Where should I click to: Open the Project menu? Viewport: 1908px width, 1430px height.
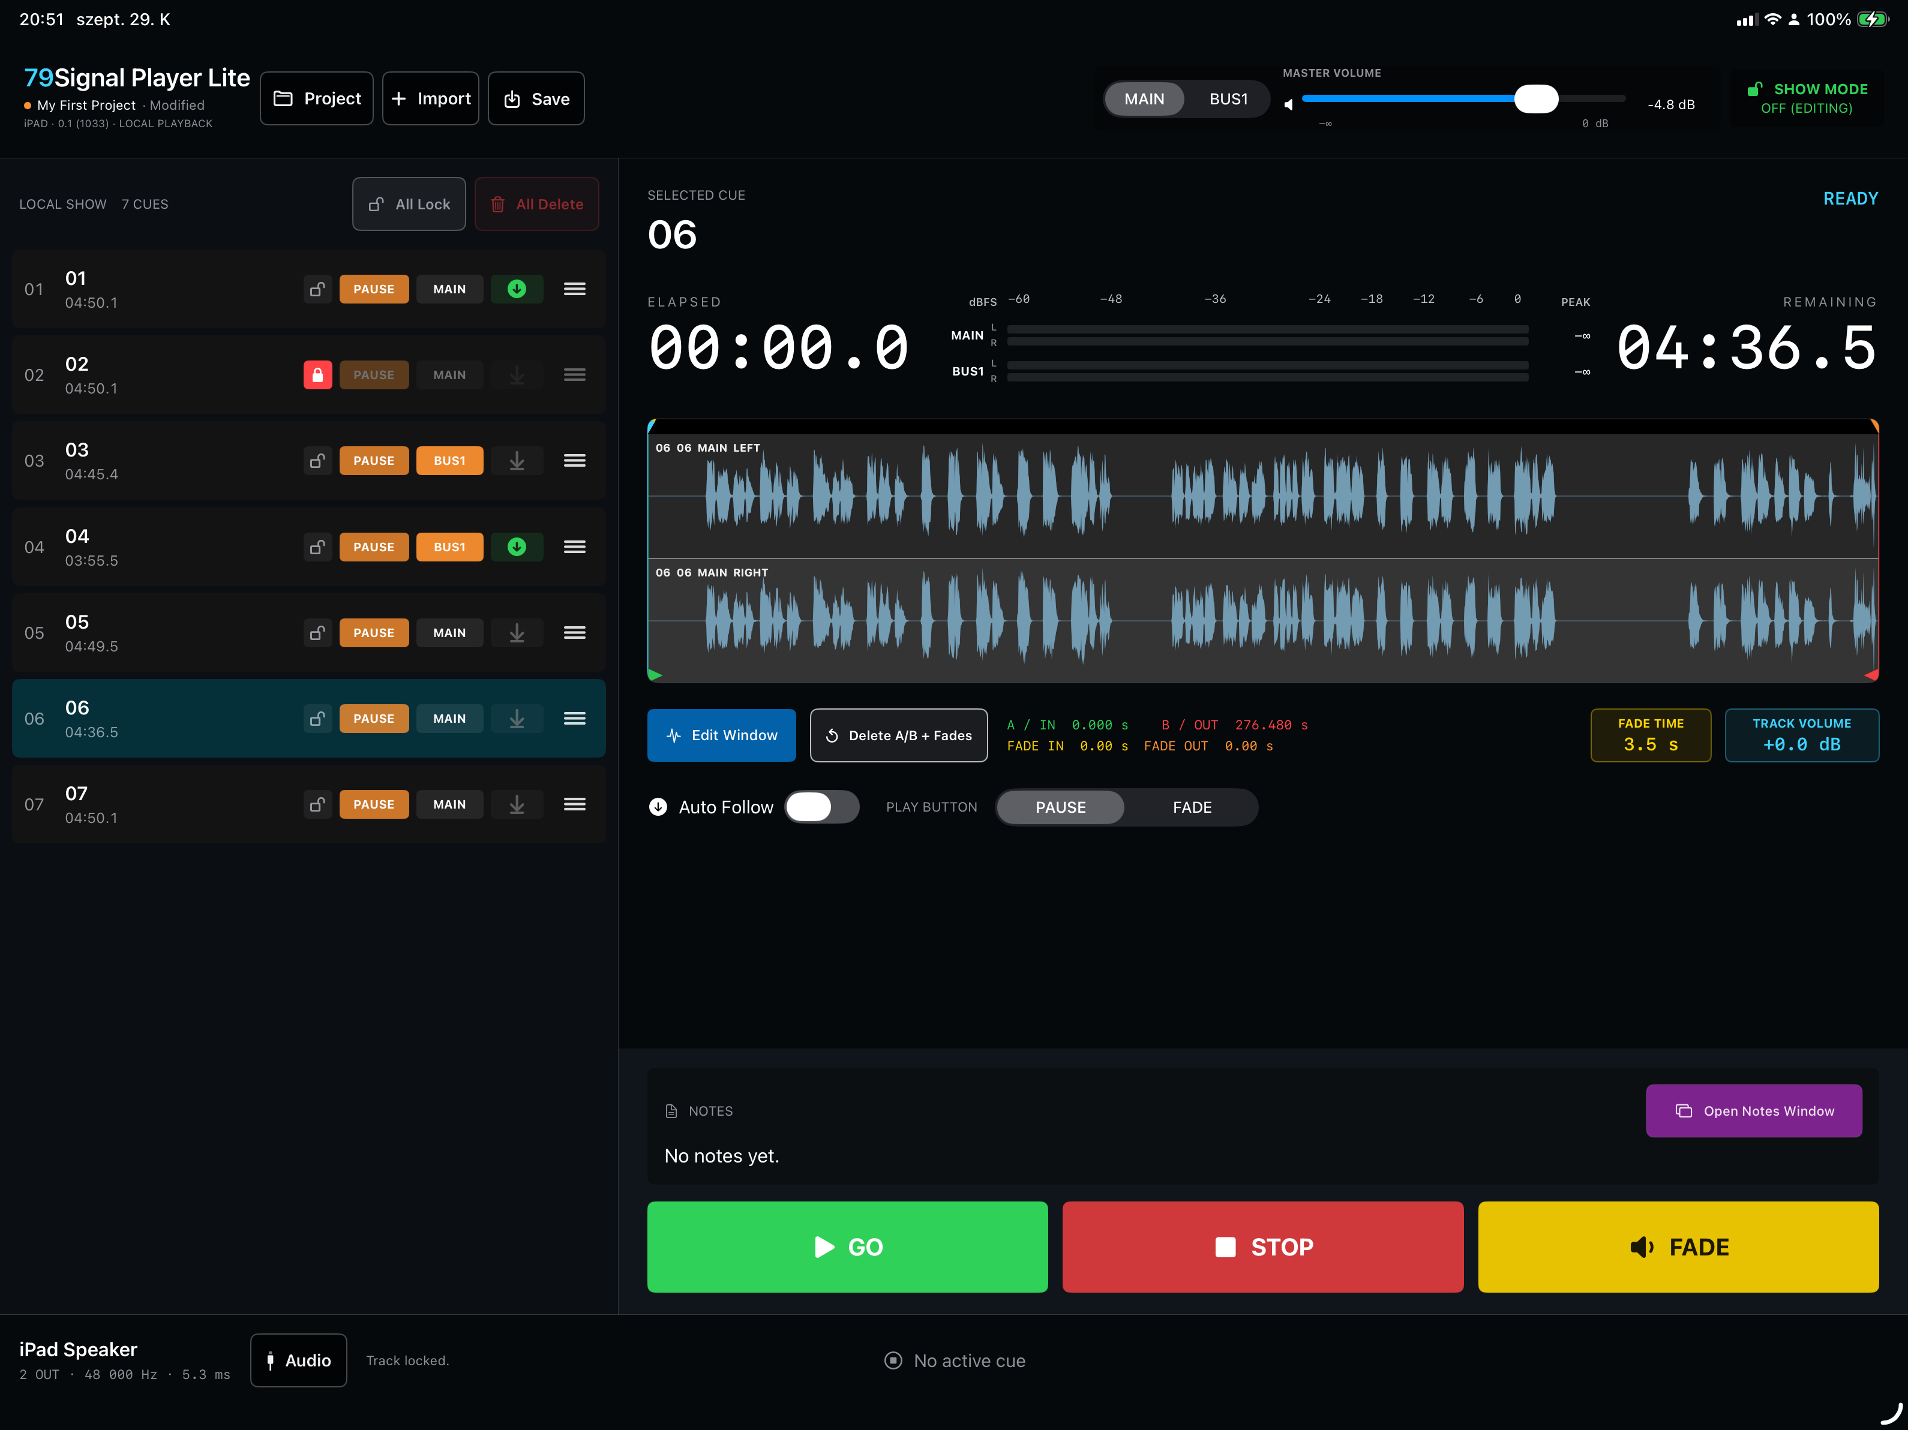pos(317,98)
